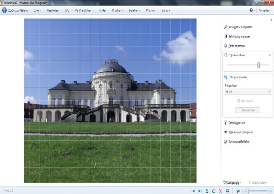
Task: Start slideshow from bottom toolbar icon
Action: coord(227,191)
